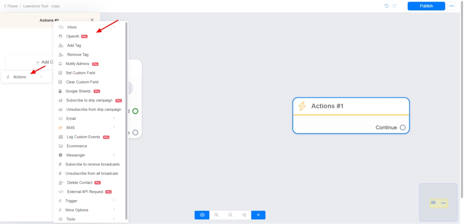
Task: Toggle the eye preview view button
Action: tap(202, 215)
